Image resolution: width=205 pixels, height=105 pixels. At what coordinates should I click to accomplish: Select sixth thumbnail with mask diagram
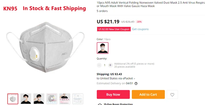(x=78, y=99)
